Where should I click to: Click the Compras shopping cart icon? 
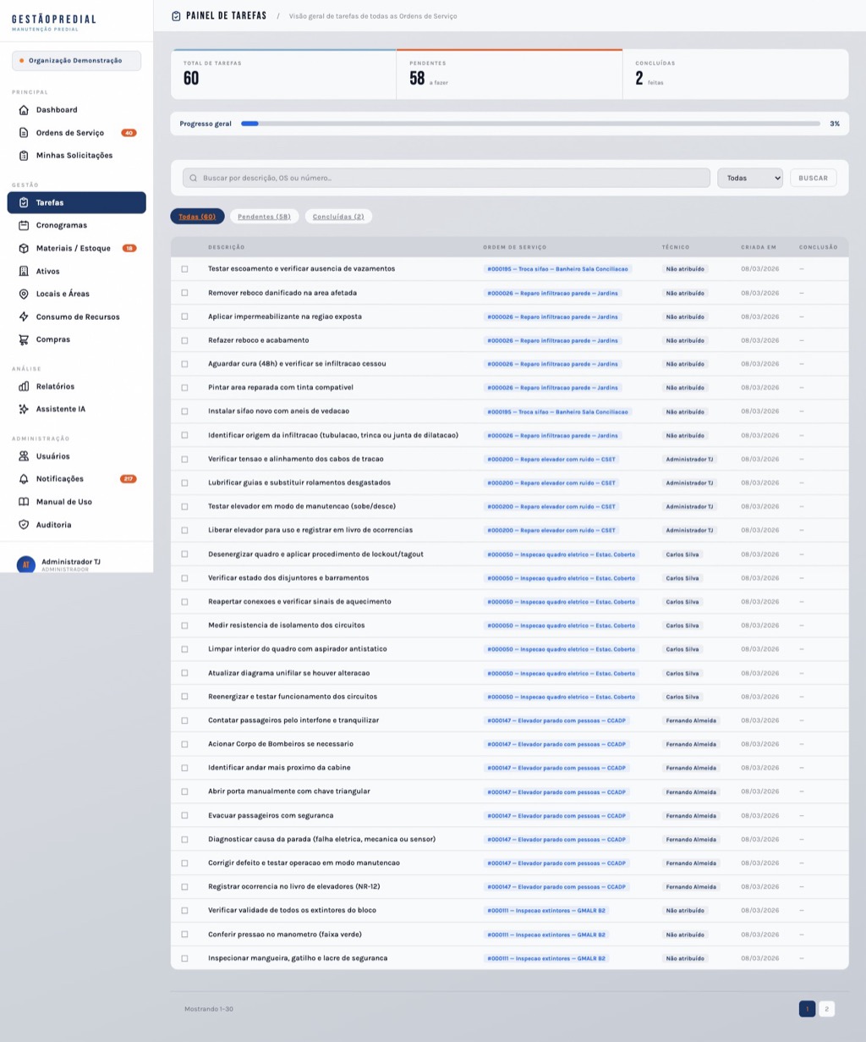tap(24, 339)
